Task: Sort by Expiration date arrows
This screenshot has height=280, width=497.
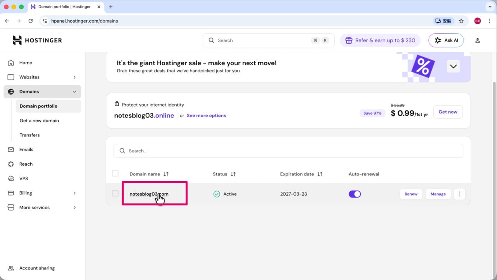Action: (x=320, y=174)
